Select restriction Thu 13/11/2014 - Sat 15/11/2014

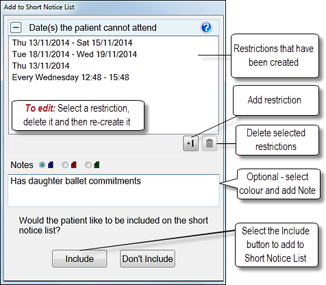(72, 42)
